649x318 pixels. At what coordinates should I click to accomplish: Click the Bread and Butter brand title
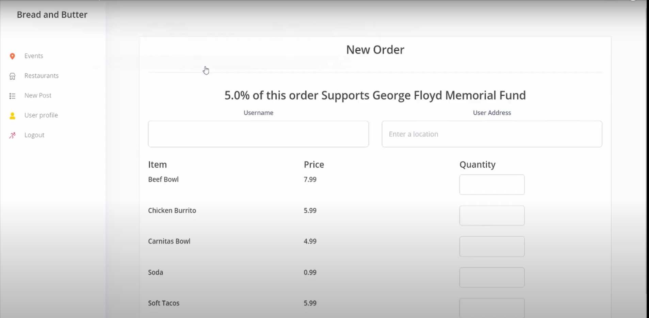[x=52, y=15]
